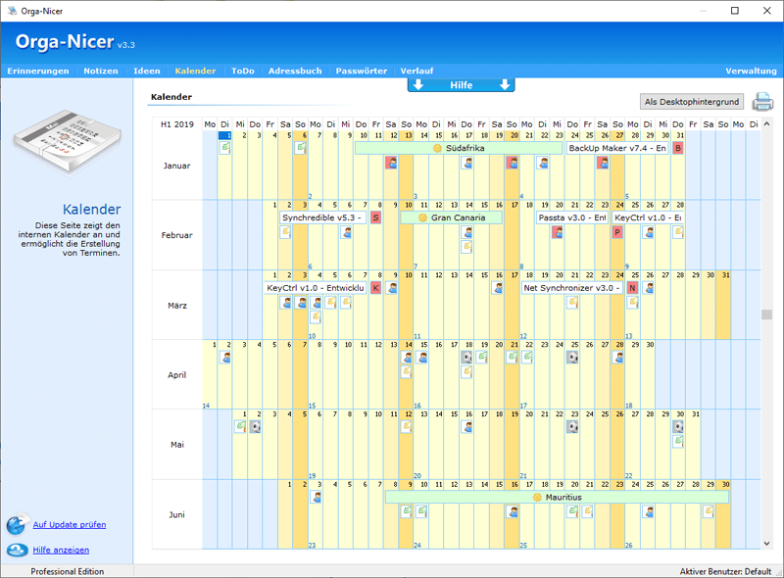
Task: Click the red S marker in February
Action: (375, 217)
